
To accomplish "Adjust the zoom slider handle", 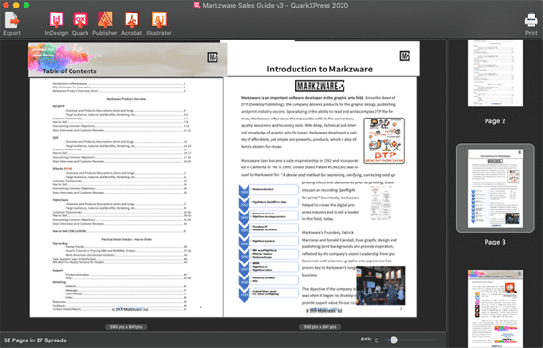I will coord(393,340).
